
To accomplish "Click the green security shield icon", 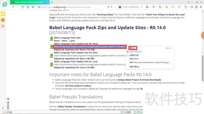I will coord(154,7).
